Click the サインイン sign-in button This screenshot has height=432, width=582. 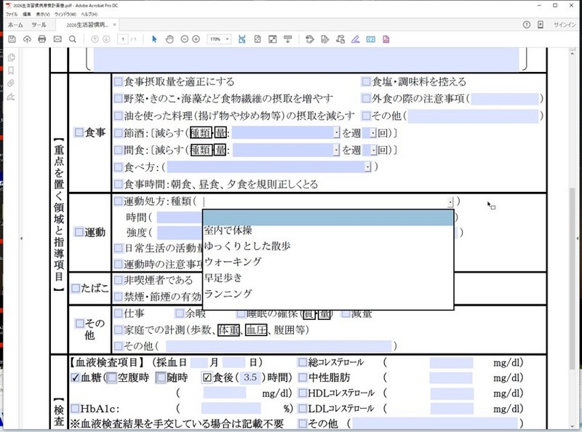click(565, 25)
